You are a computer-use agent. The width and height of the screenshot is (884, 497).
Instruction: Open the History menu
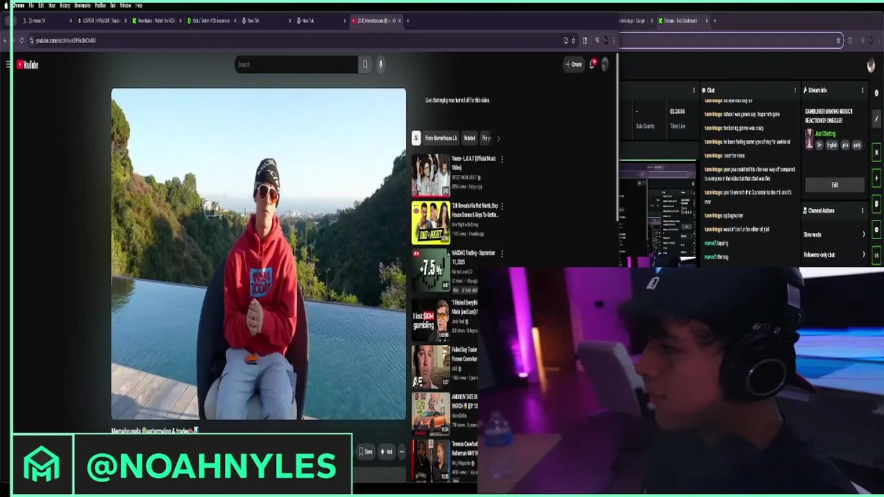tap(65, 6)
